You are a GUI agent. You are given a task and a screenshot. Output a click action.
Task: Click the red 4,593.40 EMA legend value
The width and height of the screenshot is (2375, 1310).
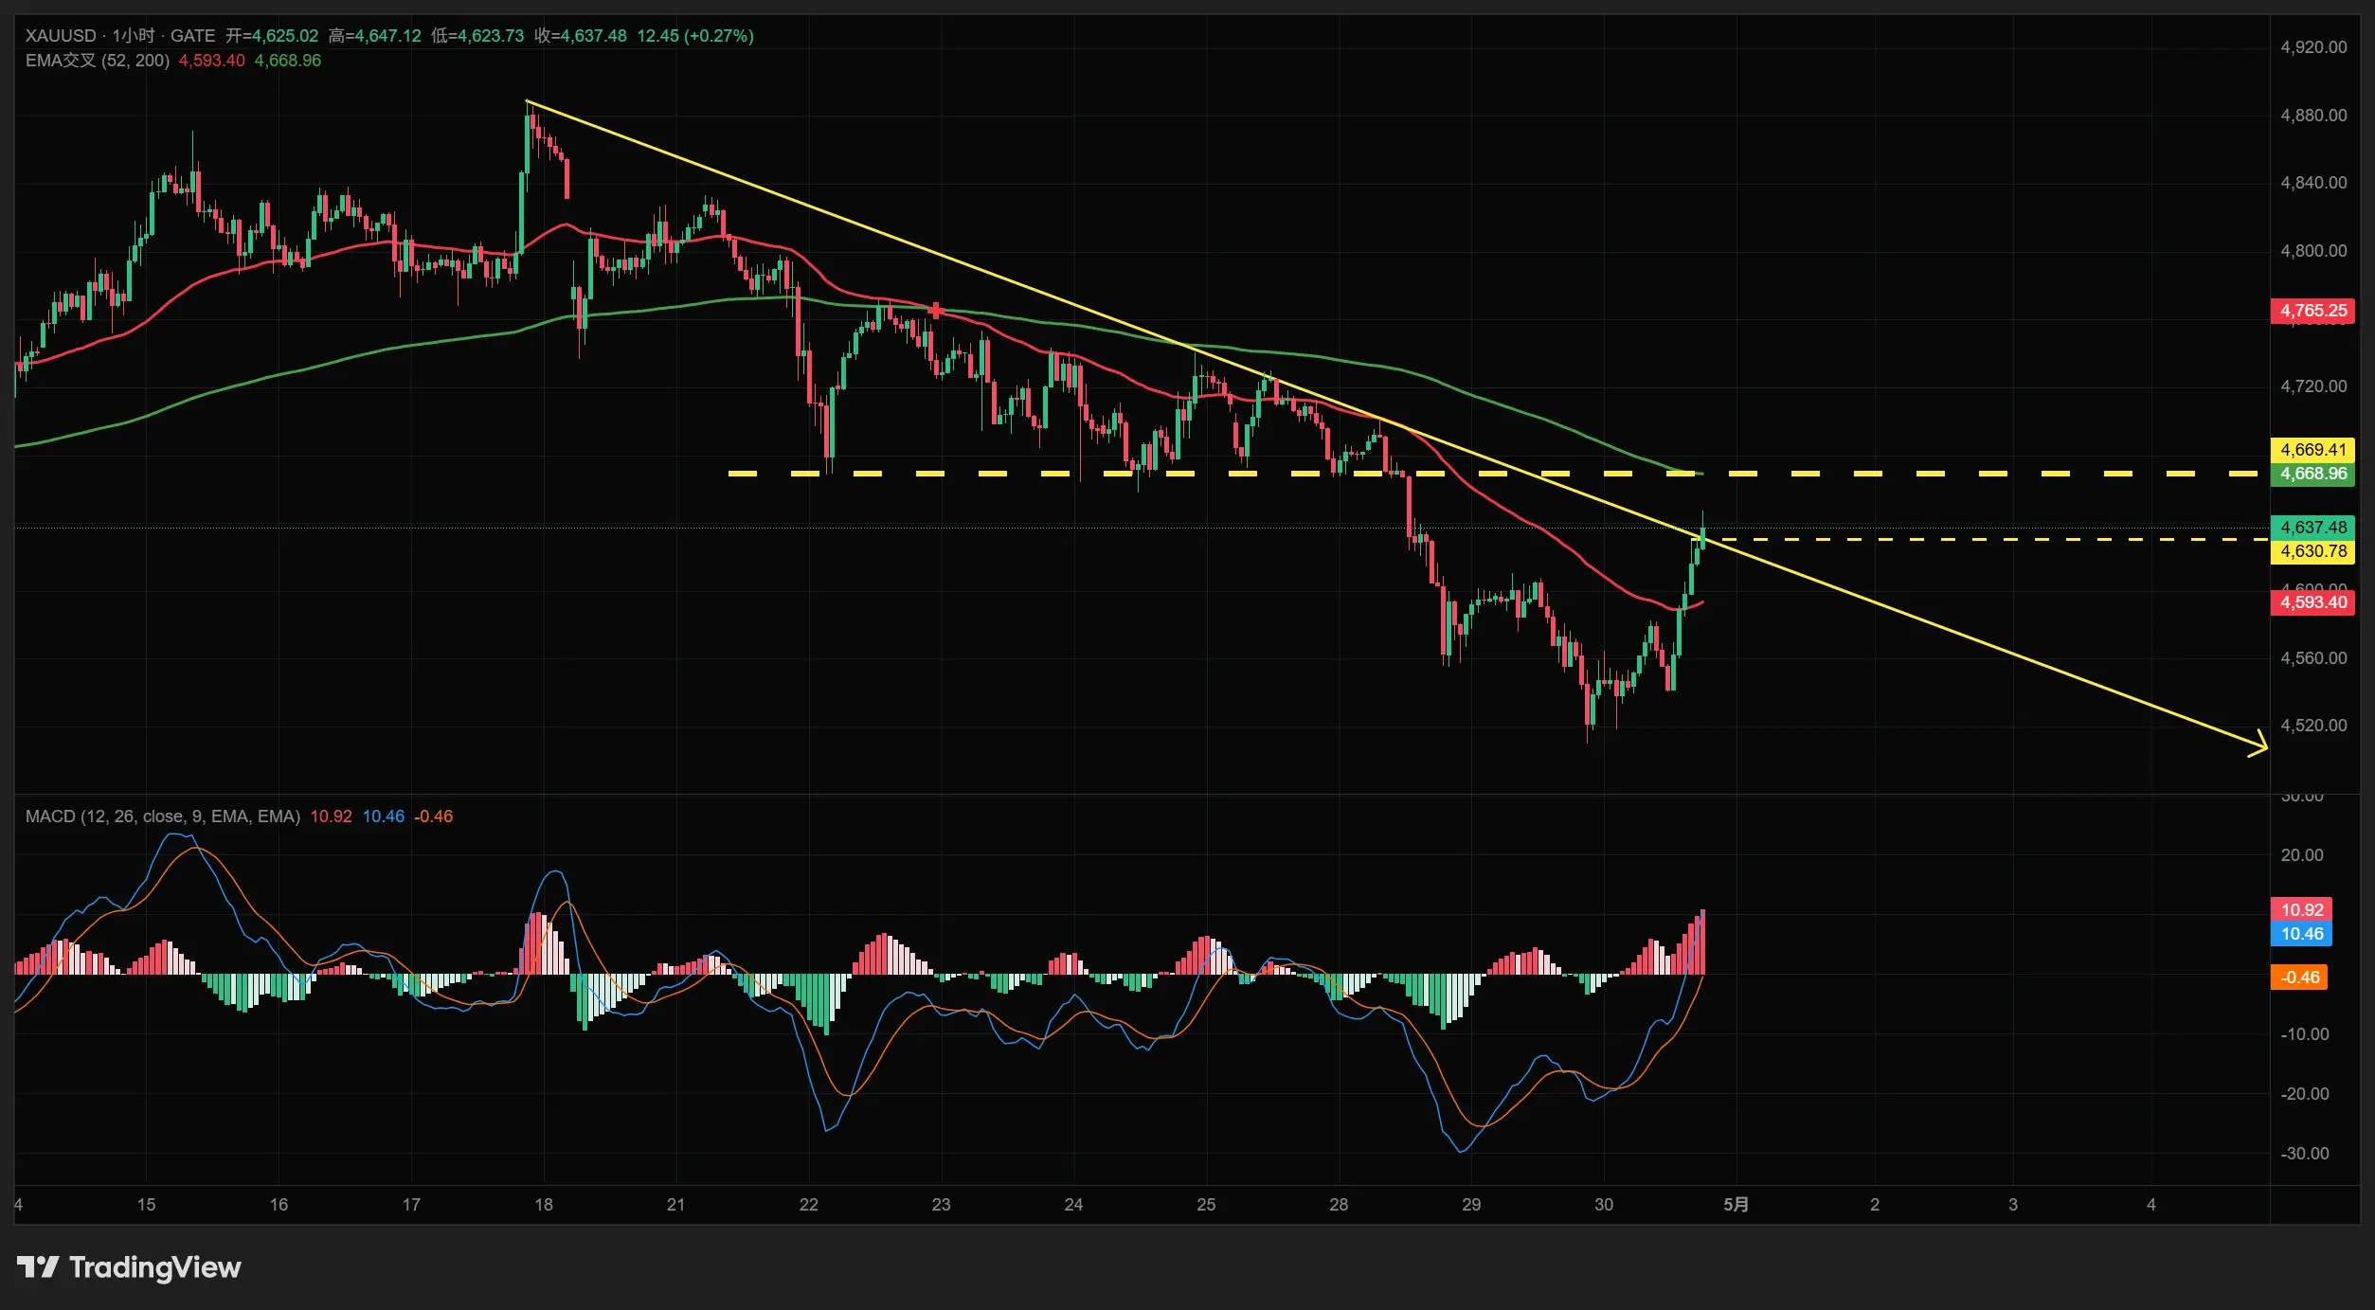[x=211, y=61]
